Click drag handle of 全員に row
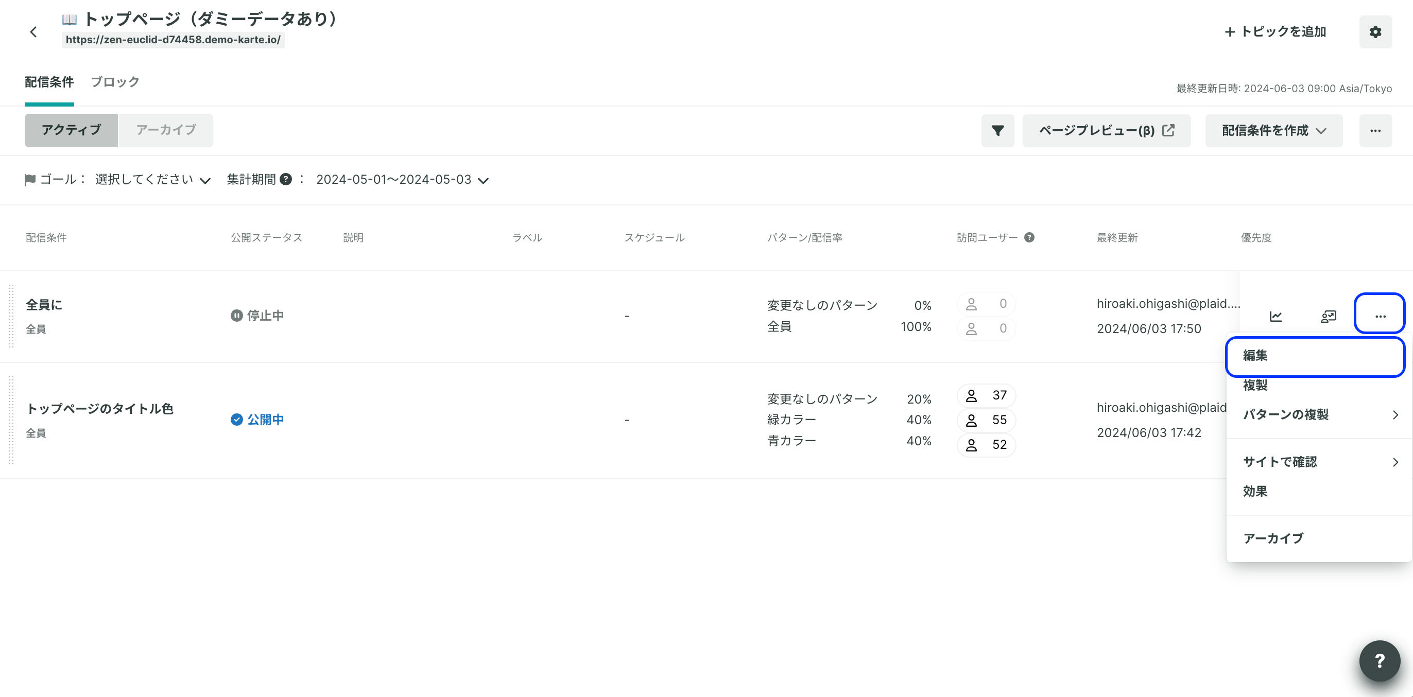This screenshot has width=1413, height=697. [x=11, y=316]
